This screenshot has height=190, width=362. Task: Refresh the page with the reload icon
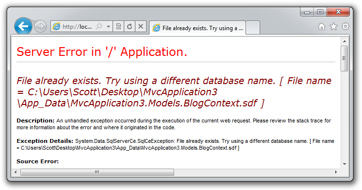coord(130,27)
